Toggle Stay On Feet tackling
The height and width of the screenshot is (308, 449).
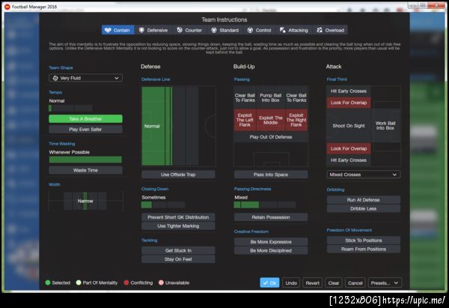178,259
